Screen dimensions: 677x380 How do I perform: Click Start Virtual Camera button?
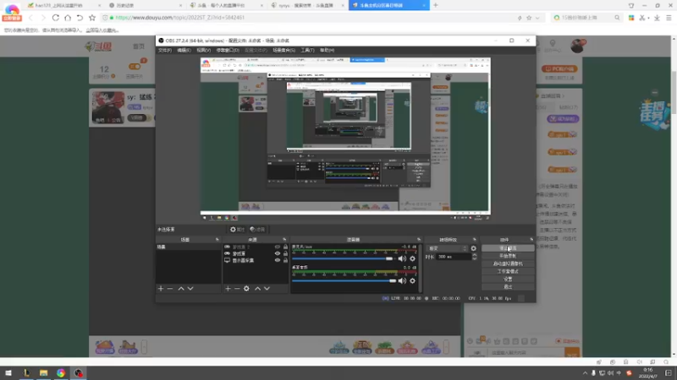(508, 263)
